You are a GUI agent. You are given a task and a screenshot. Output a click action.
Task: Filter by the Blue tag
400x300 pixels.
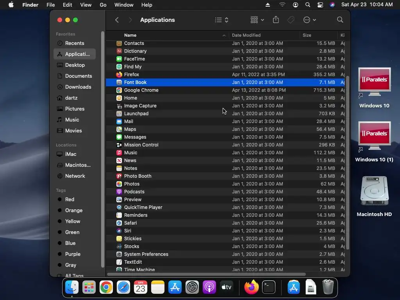pos(75,243)
